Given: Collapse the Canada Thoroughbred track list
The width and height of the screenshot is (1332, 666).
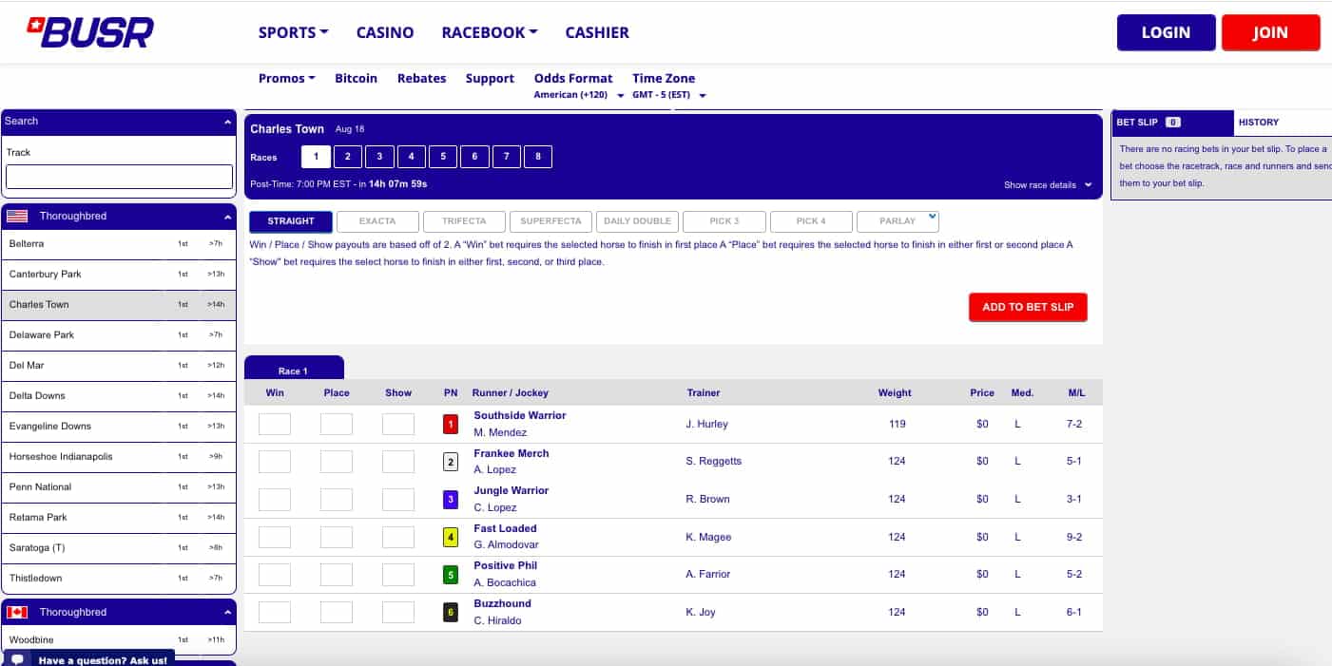Looking at the screenshot, I should [227, 613].
